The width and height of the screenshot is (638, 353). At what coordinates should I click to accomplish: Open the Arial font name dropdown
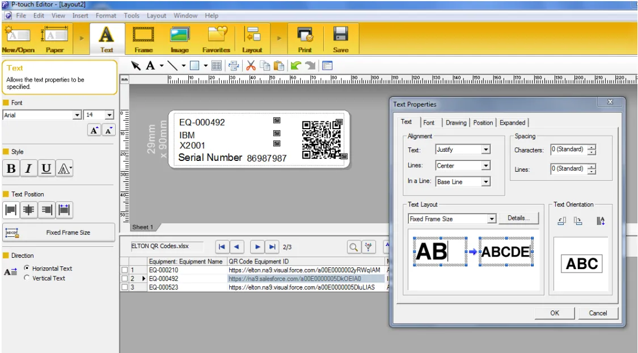(x=77, y=115)
